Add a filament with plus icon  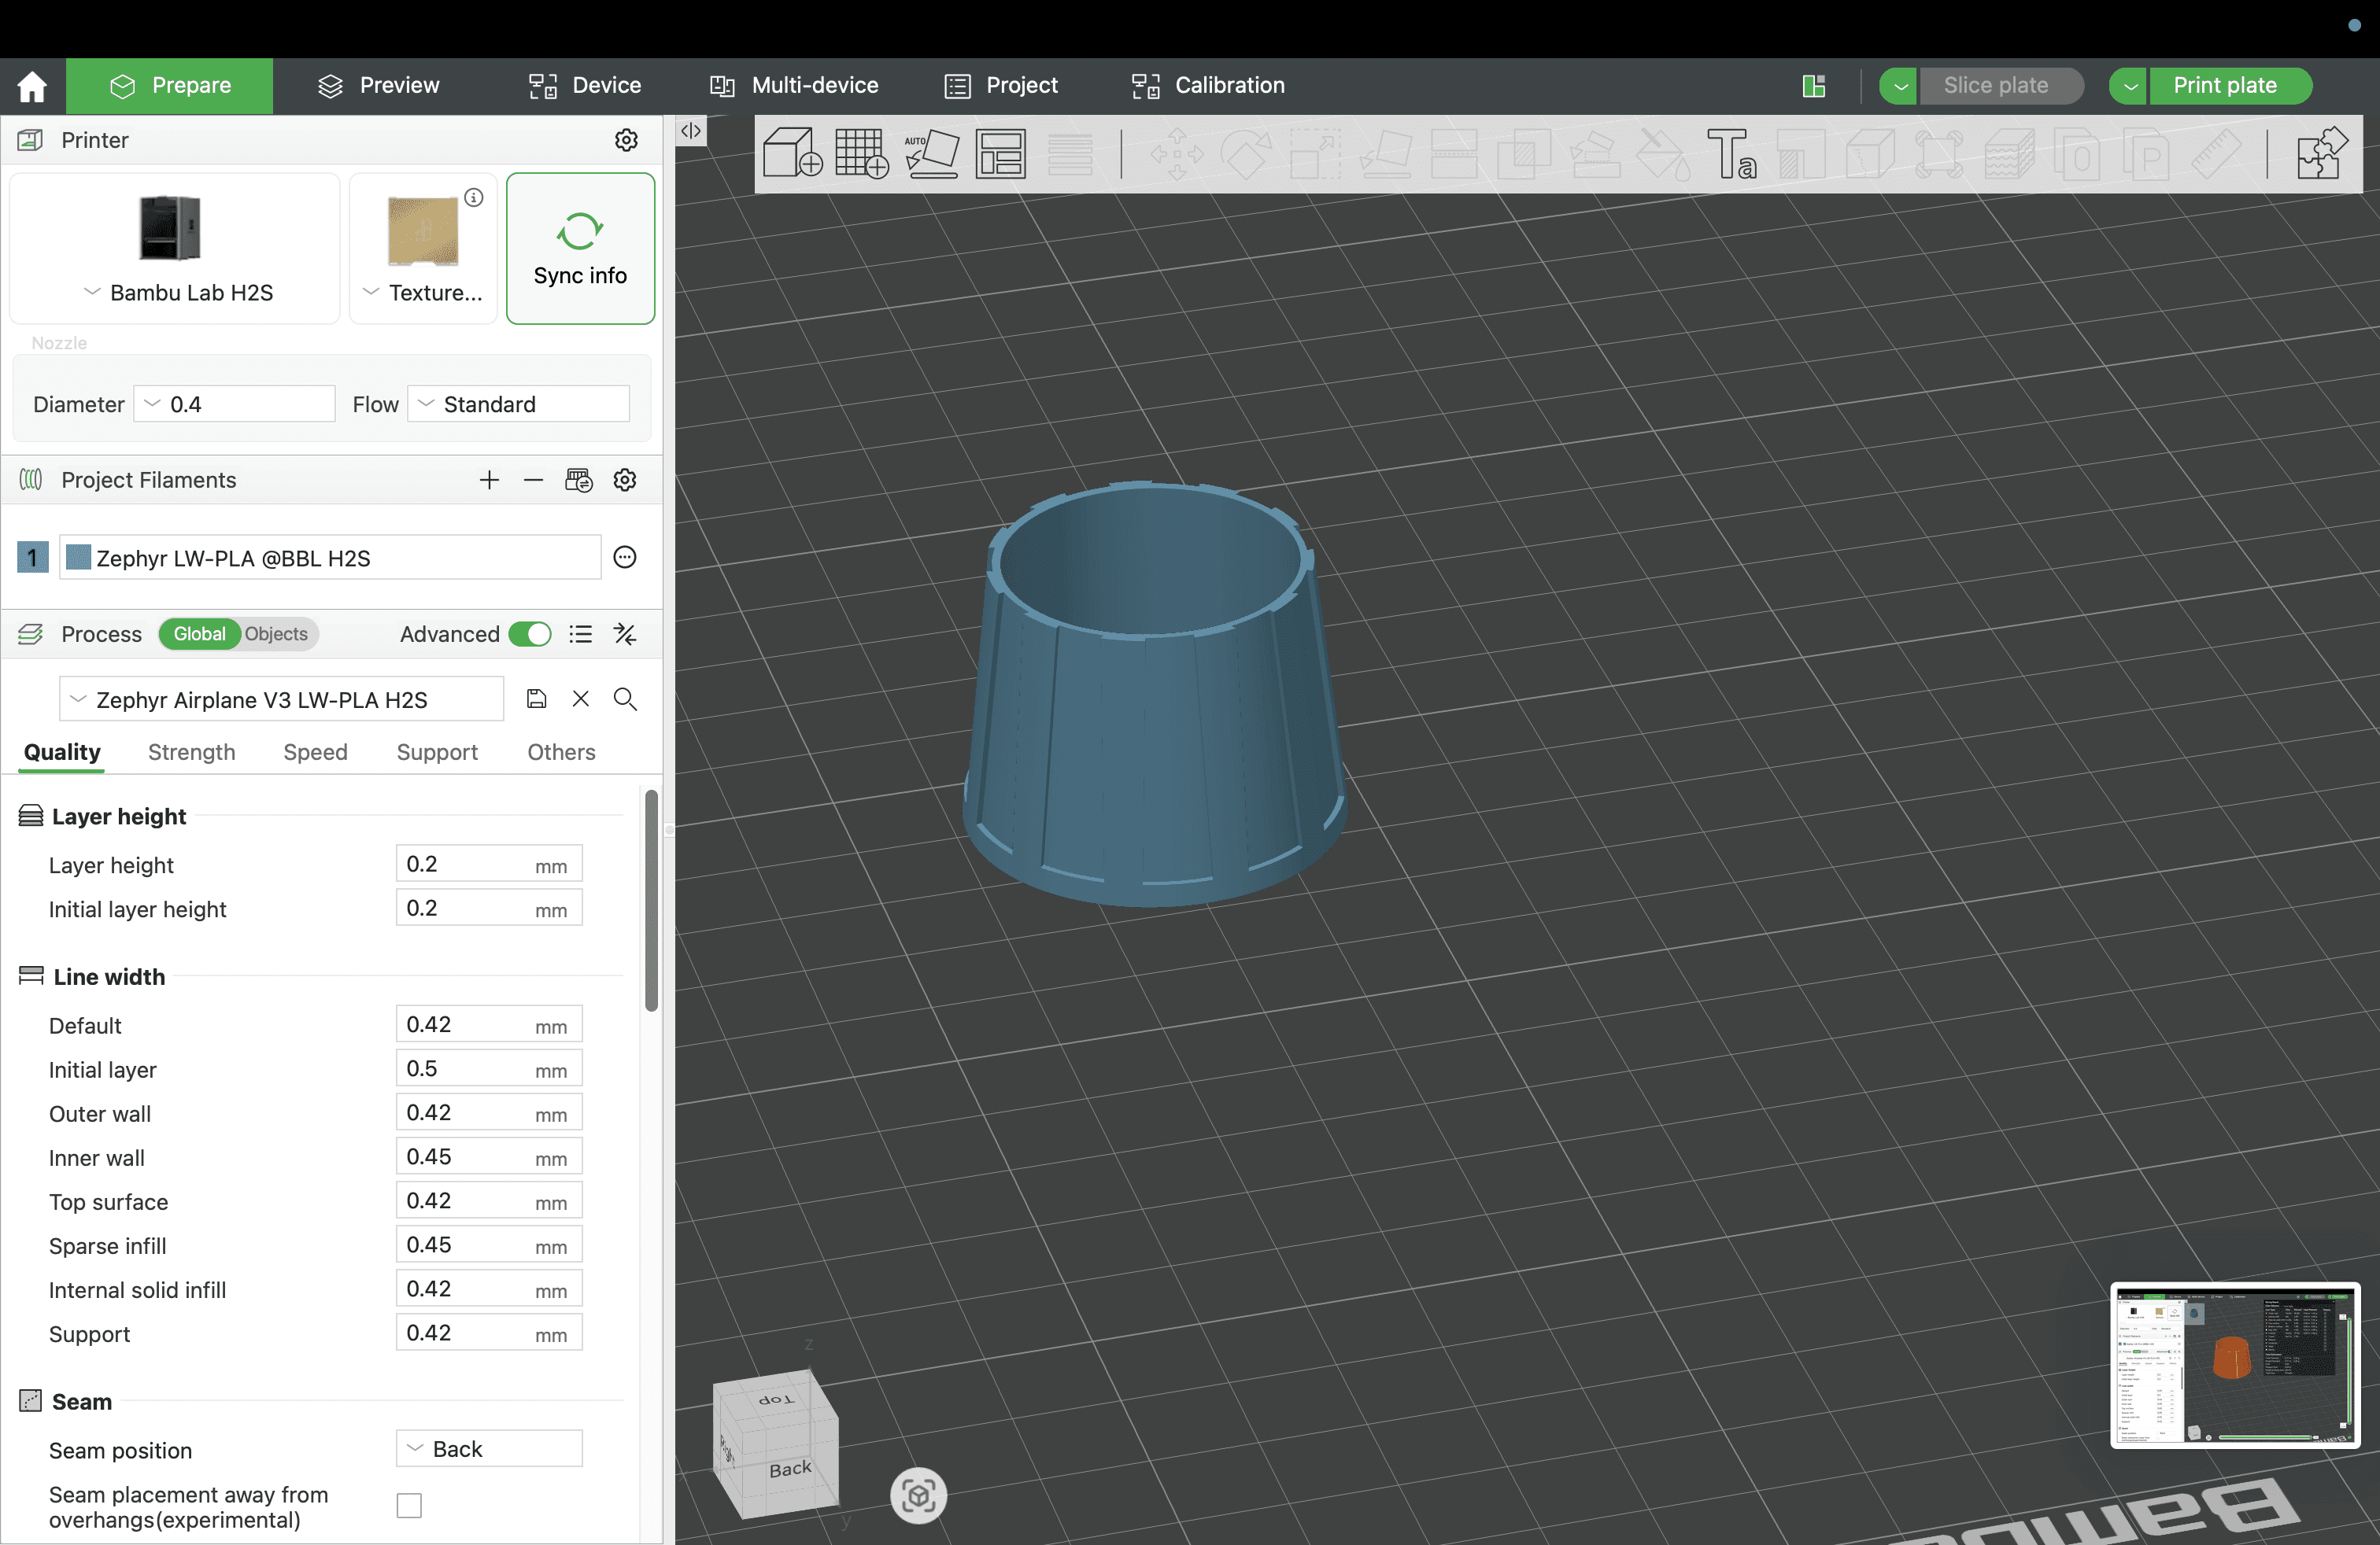pos(489,481)
